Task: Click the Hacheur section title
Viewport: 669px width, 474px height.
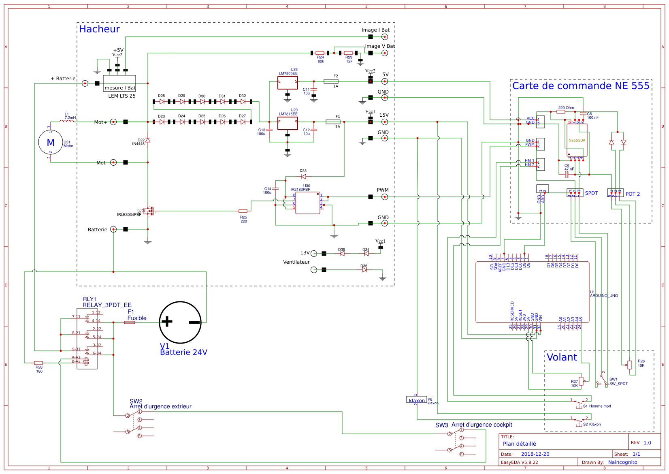Action: tap(100, 29)
